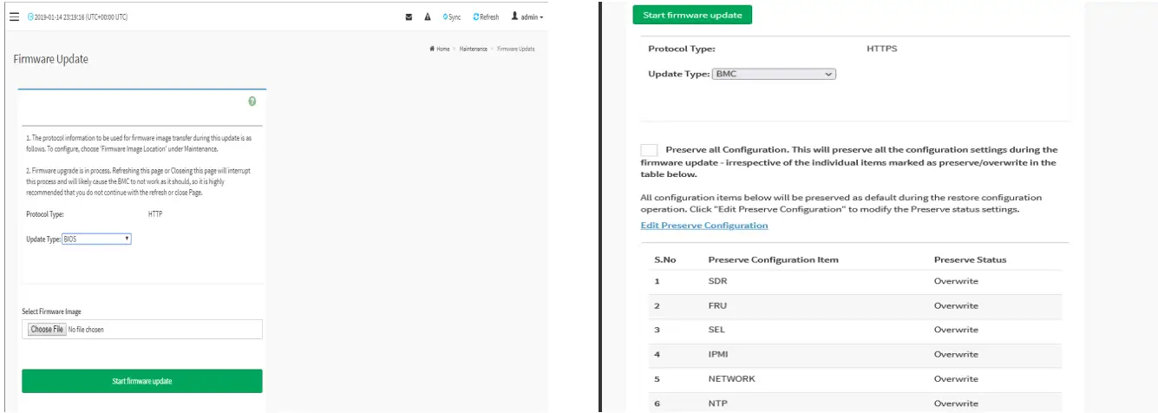Click Sync in the top bar

452,17
